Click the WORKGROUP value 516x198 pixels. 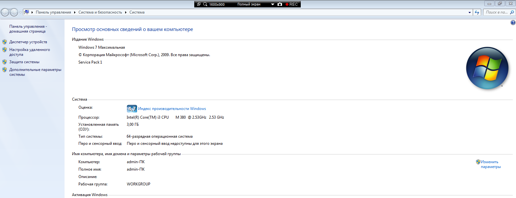click(138, 184)
